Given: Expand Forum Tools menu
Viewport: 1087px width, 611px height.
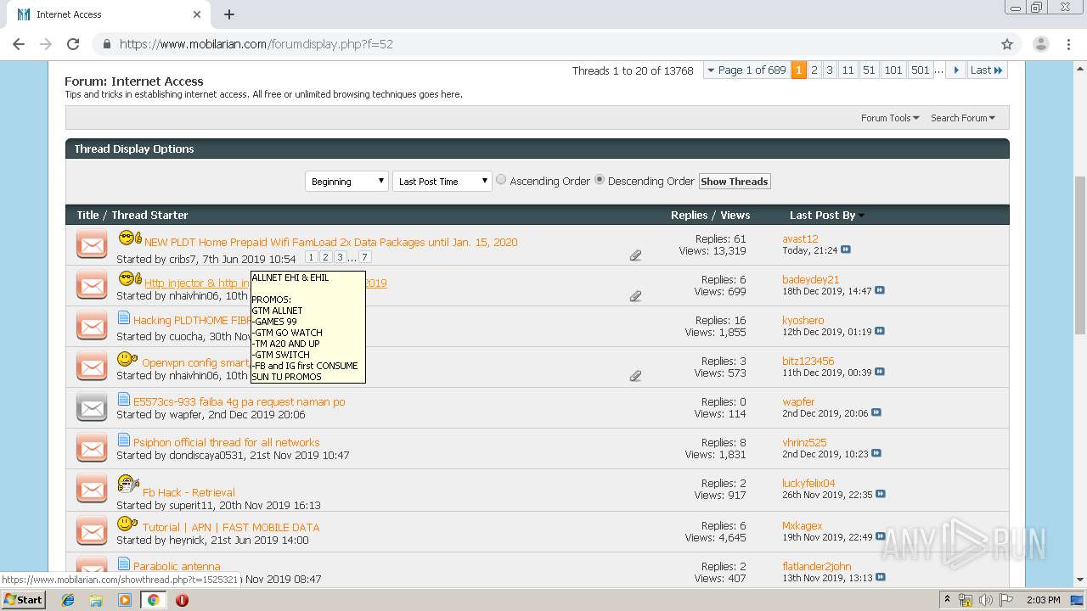Looking at the screenshot, I should 890,118.
